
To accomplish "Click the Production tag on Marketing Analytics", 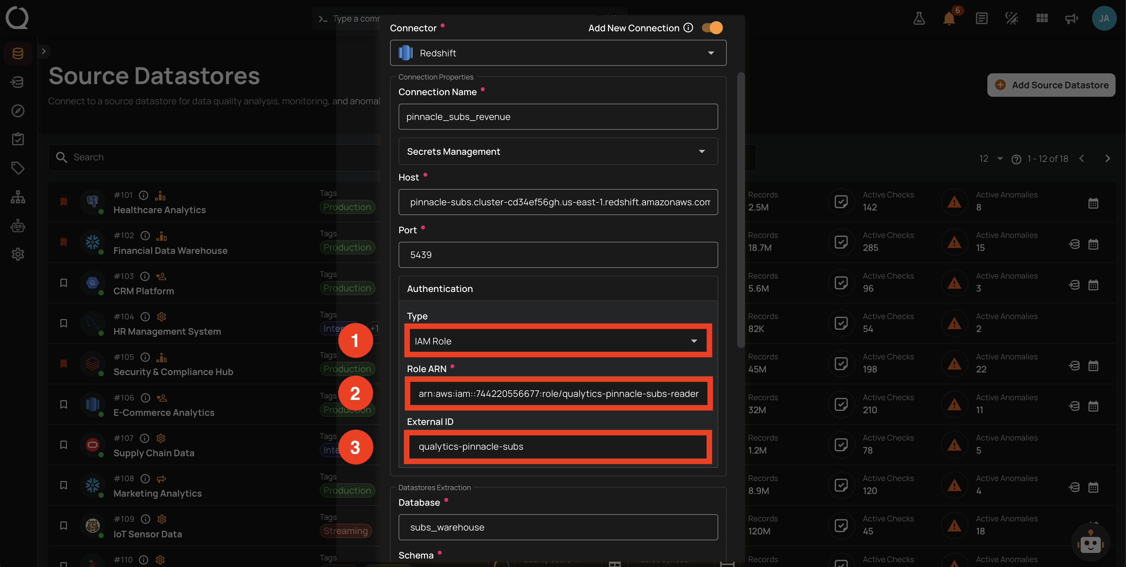I will 347,490.
